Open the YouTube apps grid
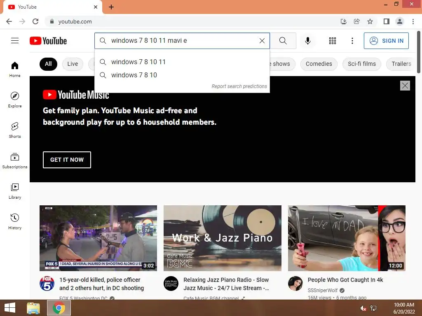This screenshot has height=316, width=422. click(x=333, y=41)
